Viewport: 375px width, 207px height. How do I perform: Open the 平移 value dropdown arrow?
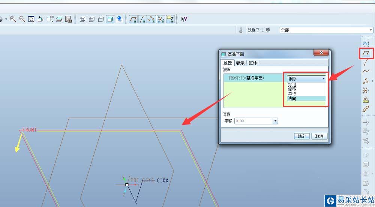(x=275, y=121)
